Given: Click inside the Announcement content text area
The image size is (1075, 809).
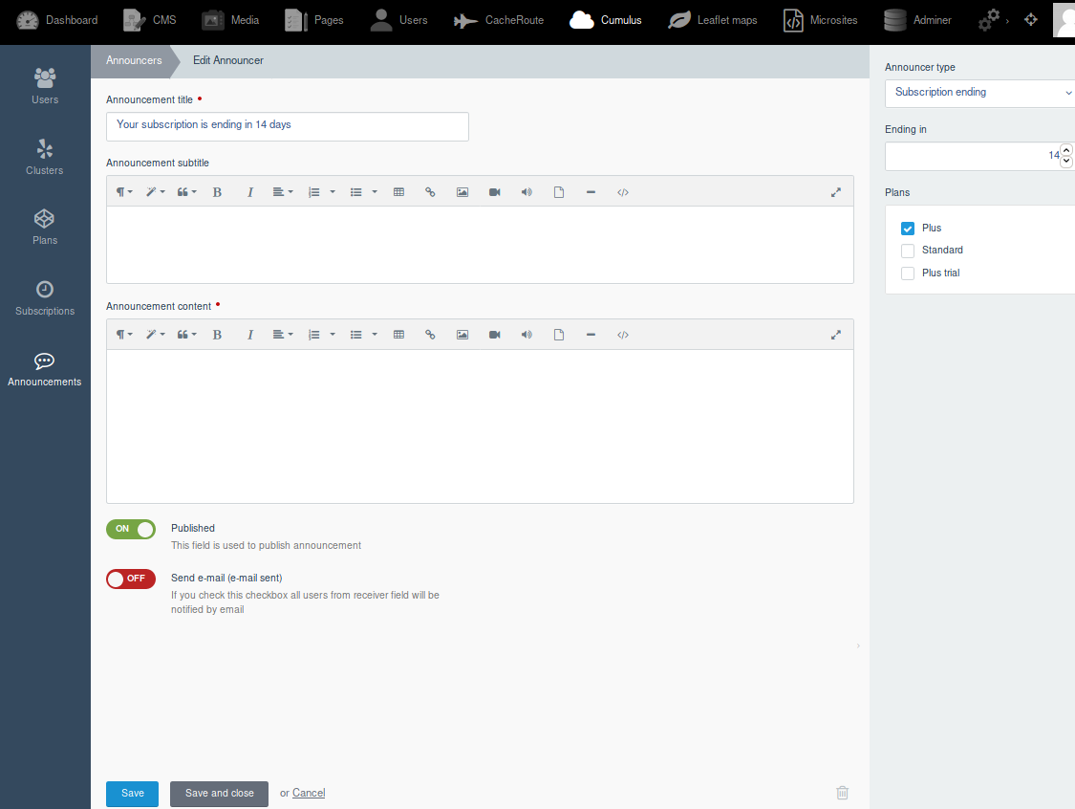Looking at the screenshot, I should pyautogui.click(x=480, y=426).
